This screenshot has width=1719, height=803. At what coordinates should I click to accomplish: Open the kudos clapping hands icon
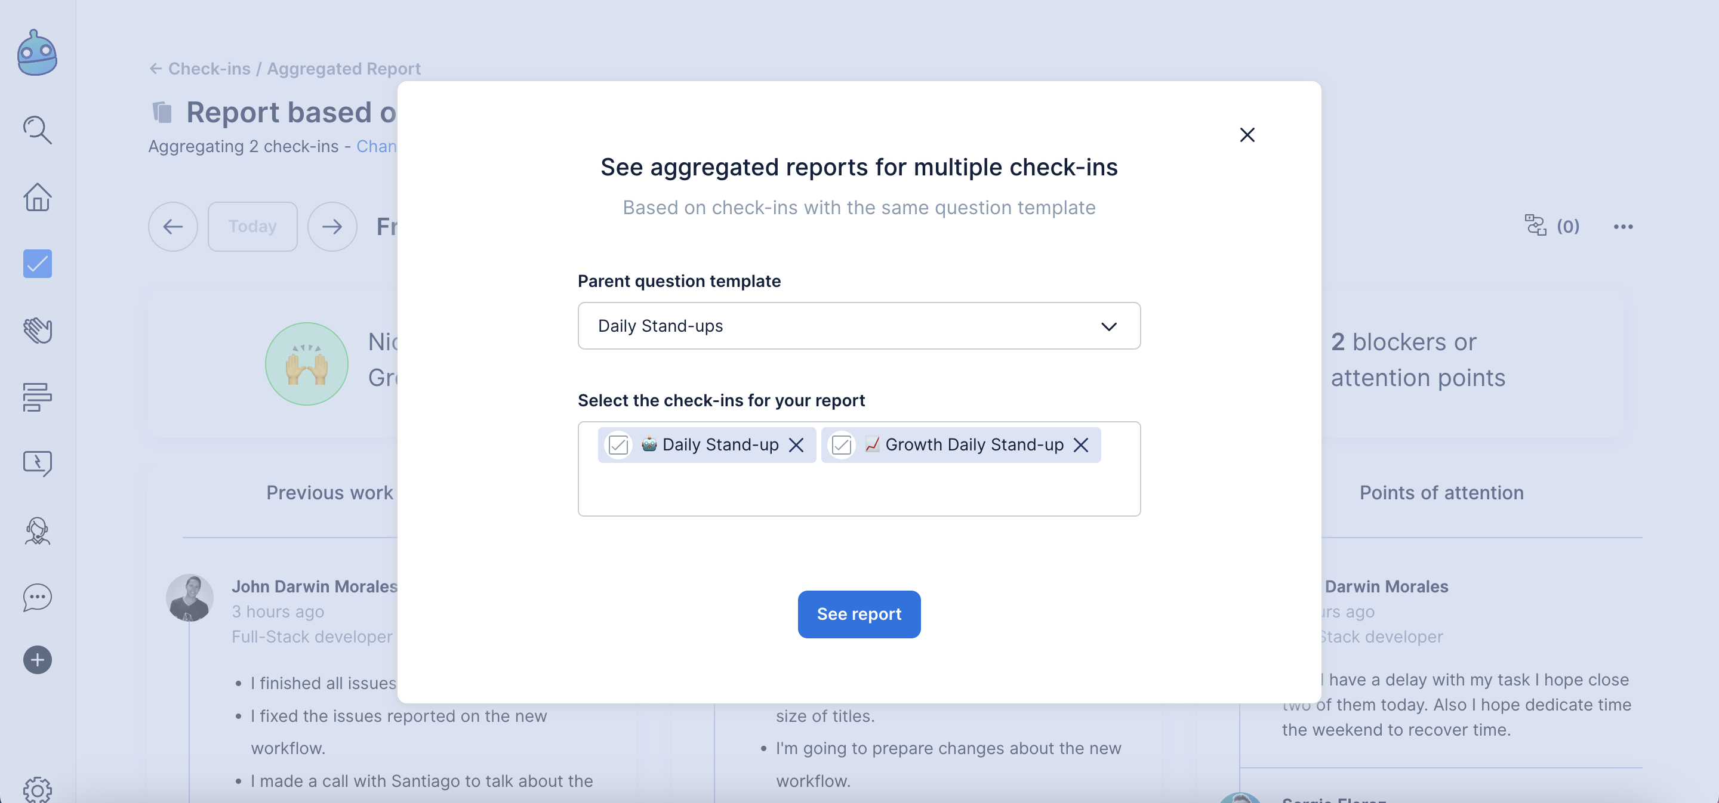tap(38, 330)
